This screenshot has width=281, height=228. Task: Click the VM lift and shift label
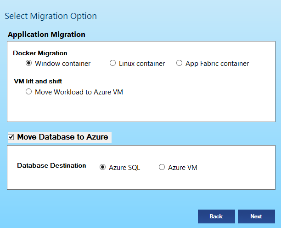click(x=38, y=81)
